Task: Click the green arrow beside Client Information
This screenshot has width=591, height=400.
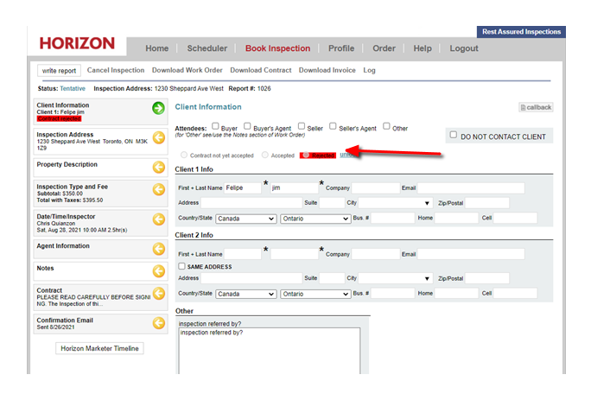Action: click(x=158, y=108)
